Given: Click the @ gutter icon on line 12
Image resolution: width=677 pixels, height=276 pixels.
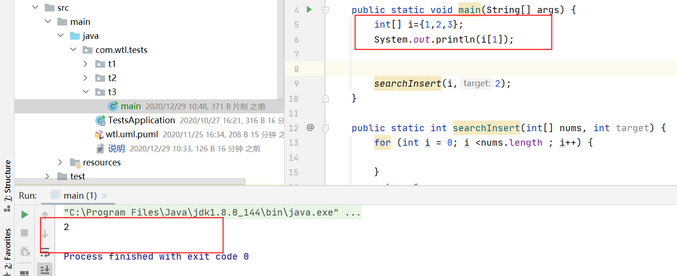Looking at the screenshot, I should point(310,127).
